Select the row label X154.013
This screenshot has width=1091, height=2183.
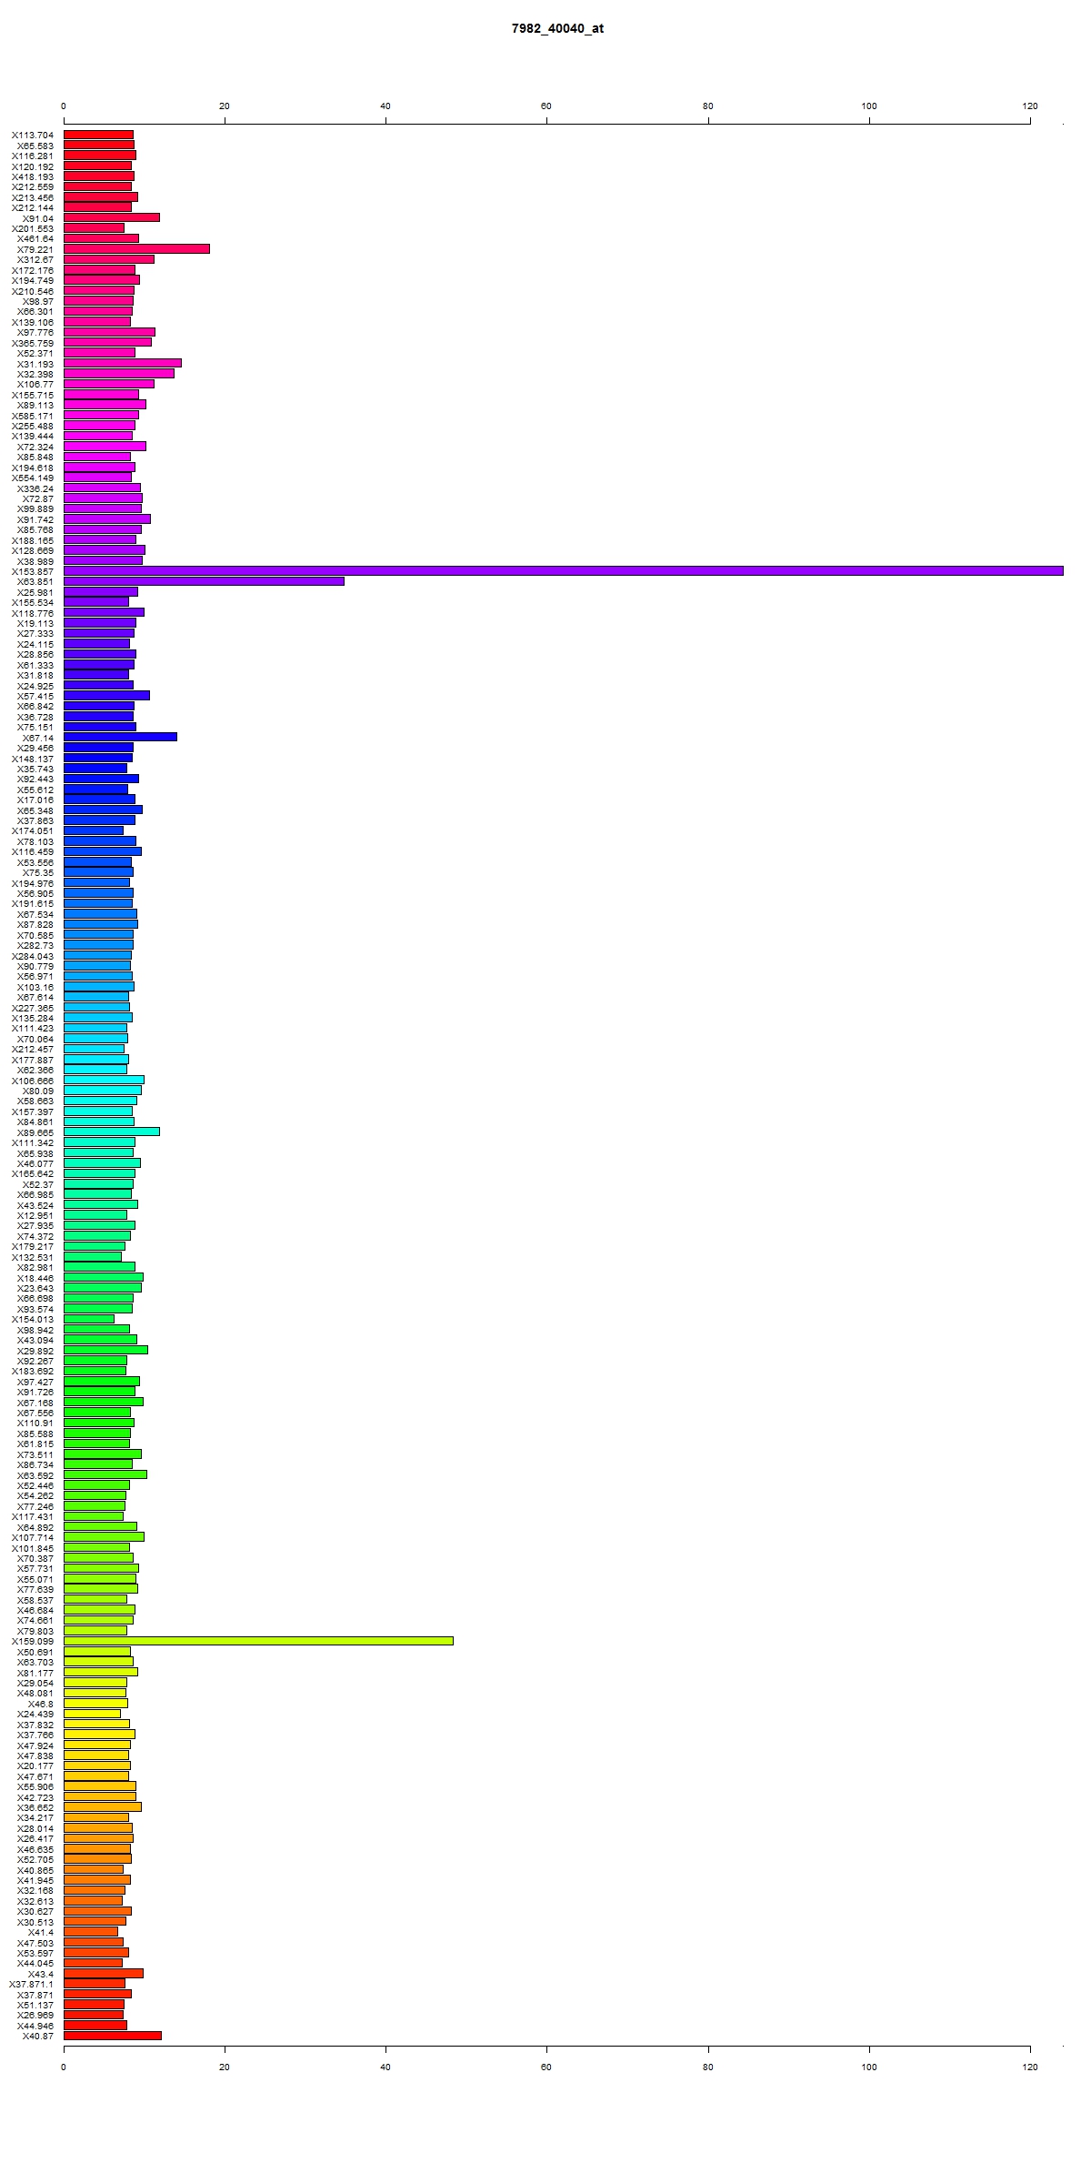click(x=33, y=1320)
